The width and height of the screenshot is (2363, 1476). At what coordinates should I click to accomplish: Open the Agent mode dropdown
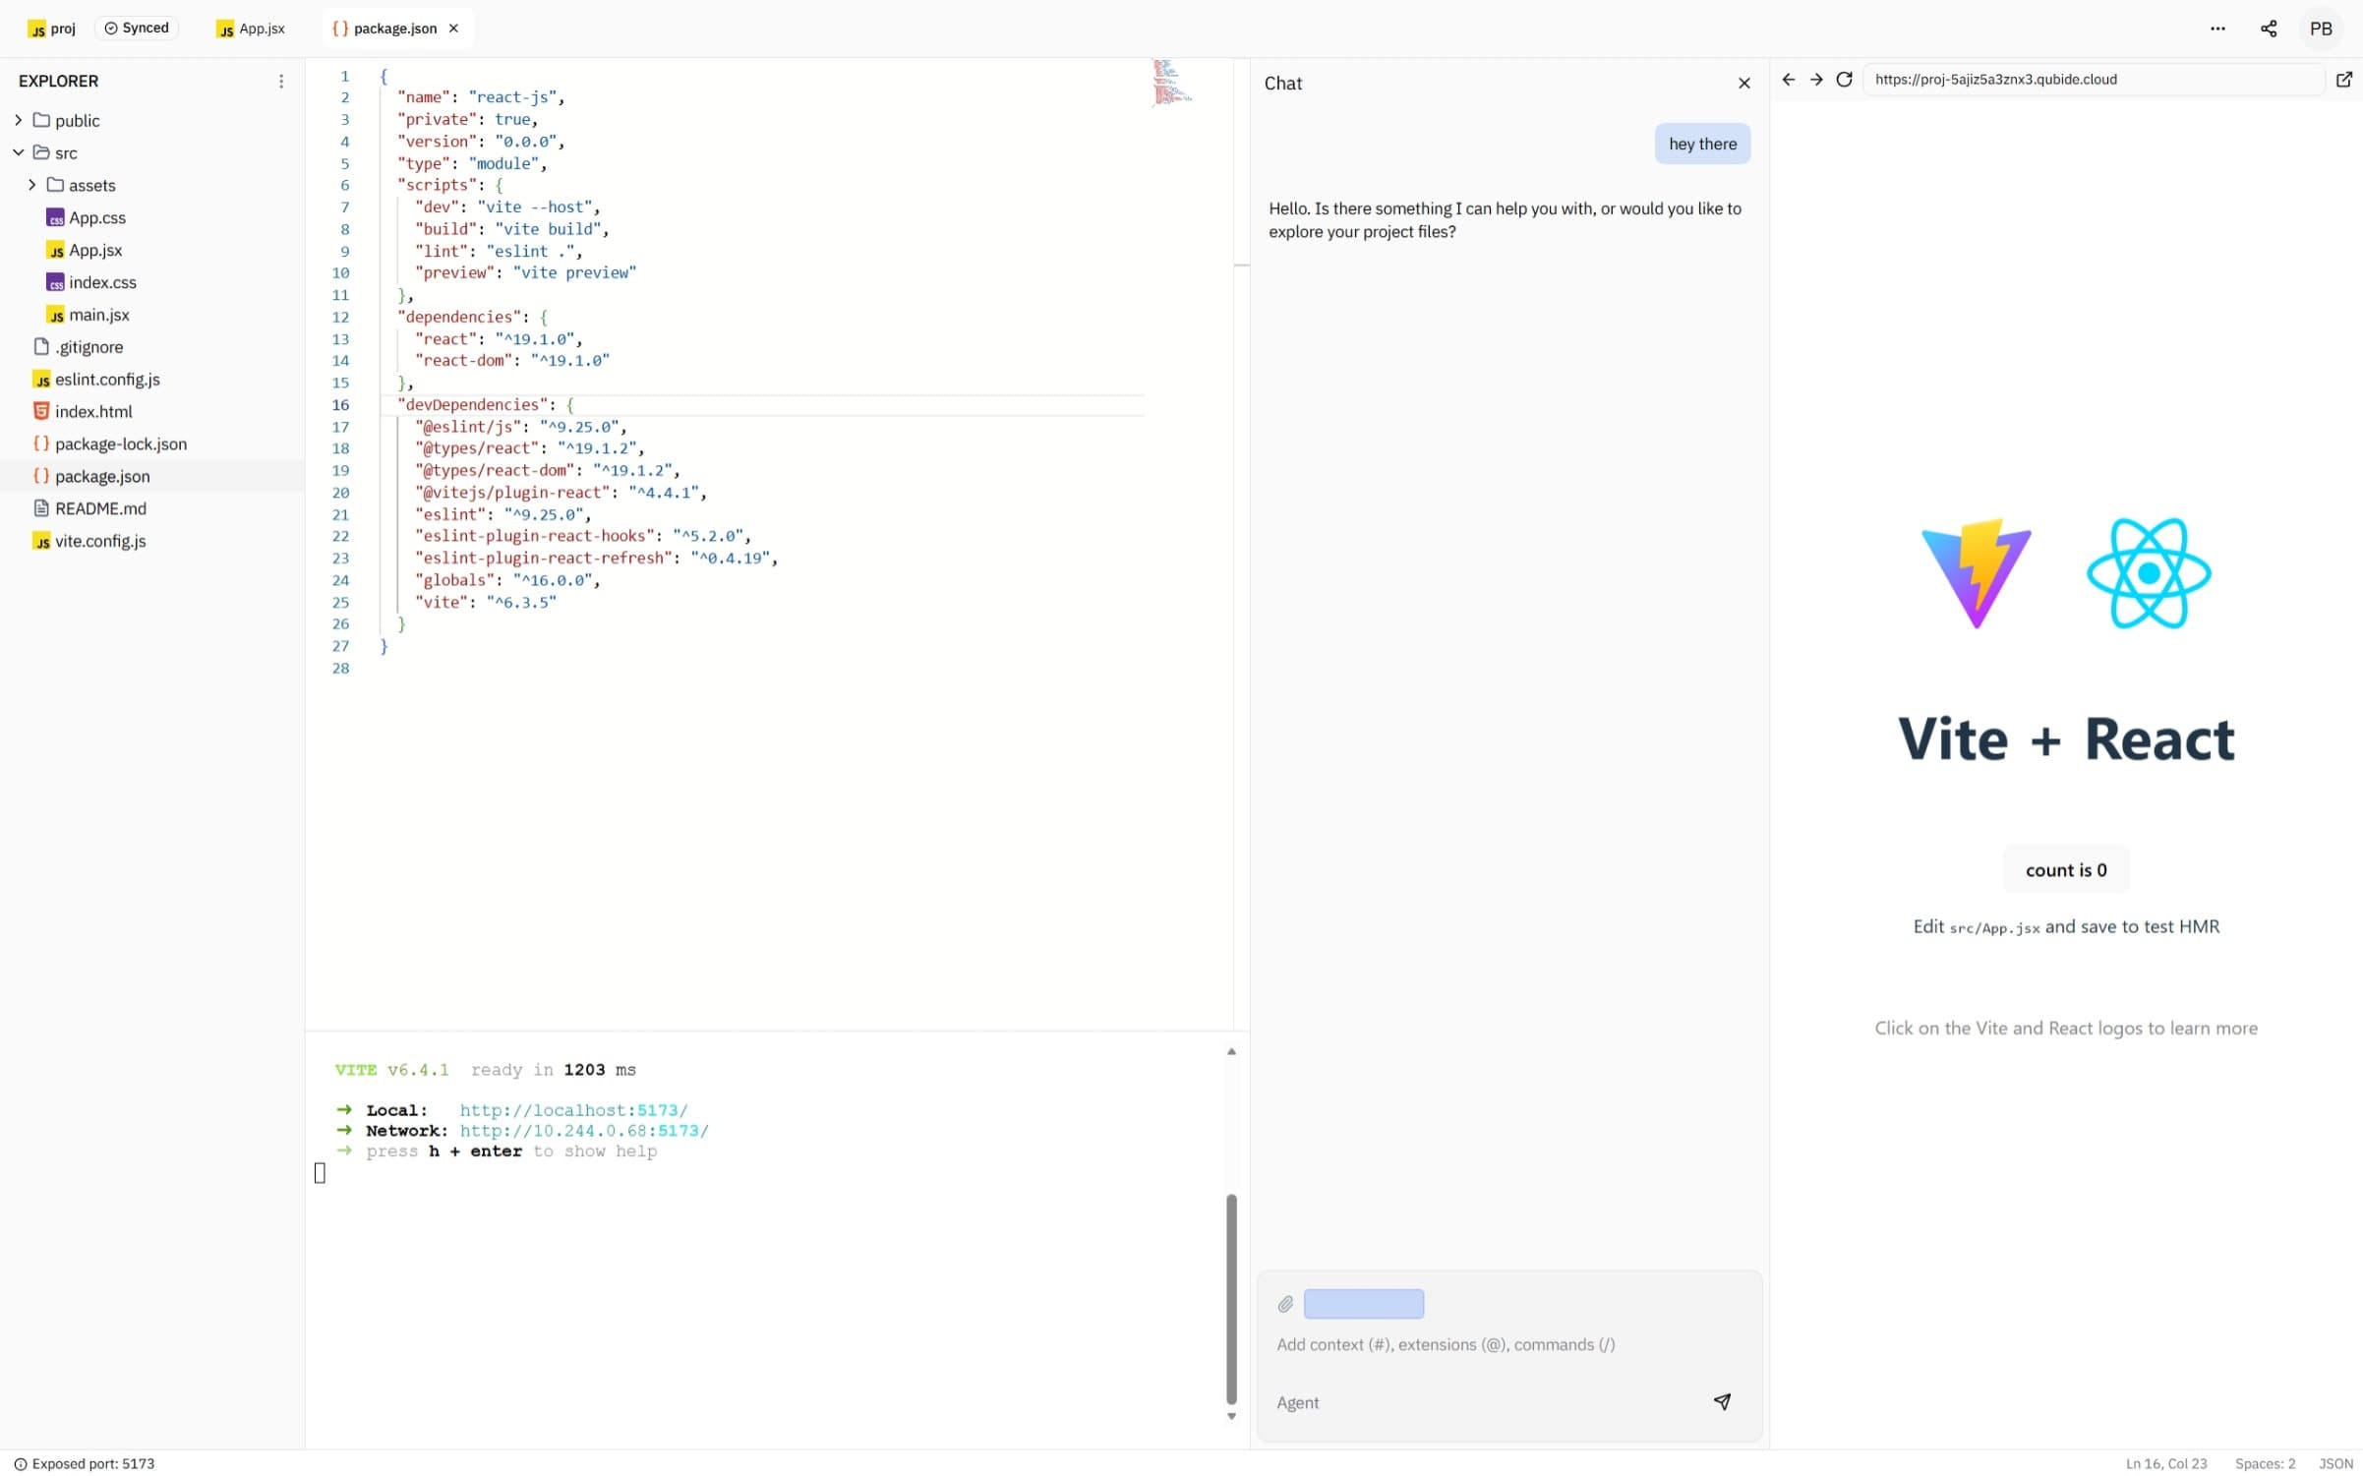click(x=1298, y=1402)
